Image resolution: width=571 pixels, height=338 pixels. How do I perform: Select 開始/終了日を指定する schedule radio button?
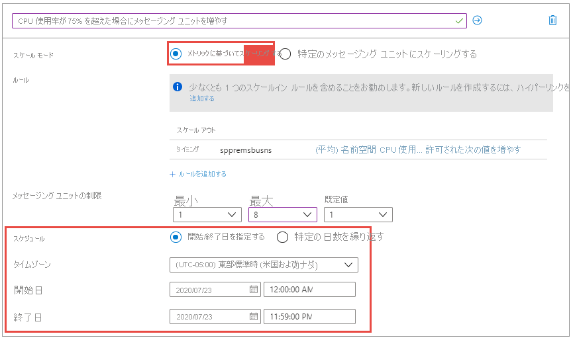[176, 237]
